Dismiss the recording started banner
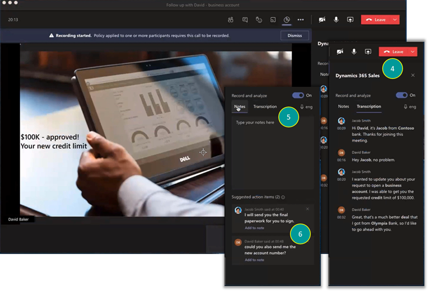Viewport: 429px width, 292px height. click(x=295, y=36)
